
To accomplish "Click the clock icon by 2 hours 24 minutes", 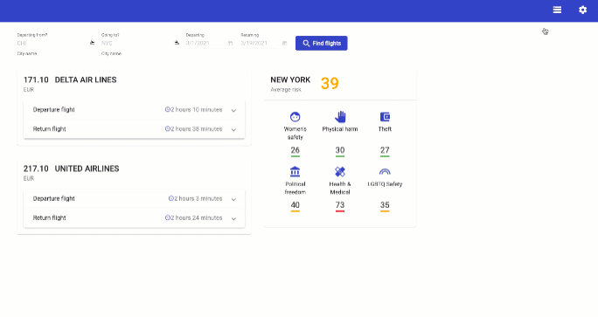I will coord(168,217).
